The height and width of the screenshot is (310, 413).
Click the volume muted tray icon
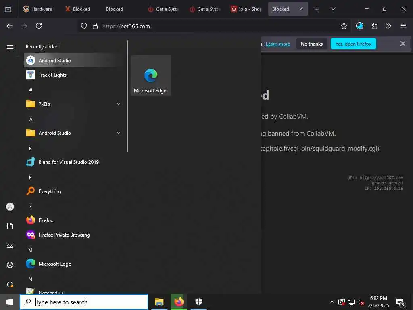click(x=361, y=302)
